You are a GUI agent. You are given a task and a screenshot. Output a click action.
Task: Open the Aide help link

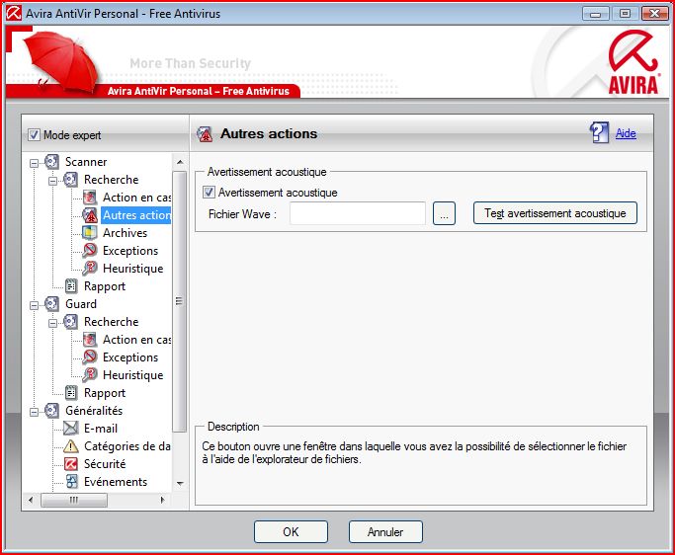tap(626, 133)
